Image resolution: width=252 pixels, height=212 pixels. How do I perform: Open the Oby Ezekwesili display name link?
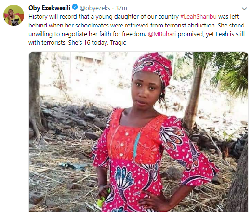(49, 8)
